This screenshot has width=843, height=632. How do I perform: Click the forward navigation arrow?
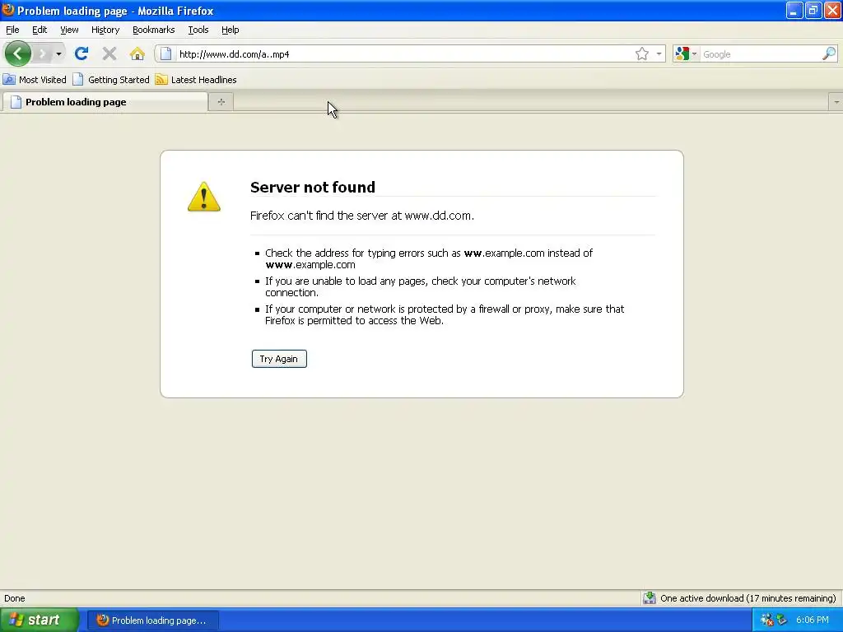42,53
